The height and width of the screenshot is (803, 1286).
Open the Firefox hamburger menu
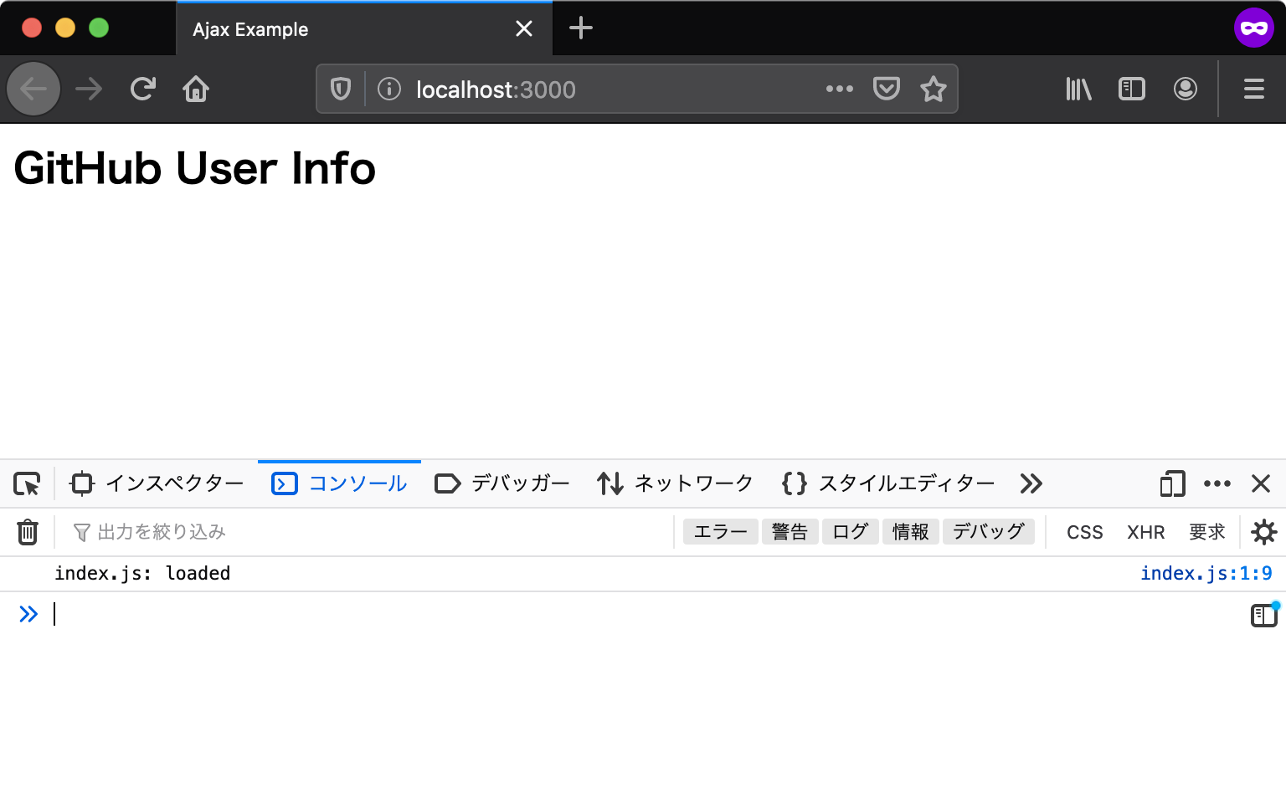[x=1253, y=89]
